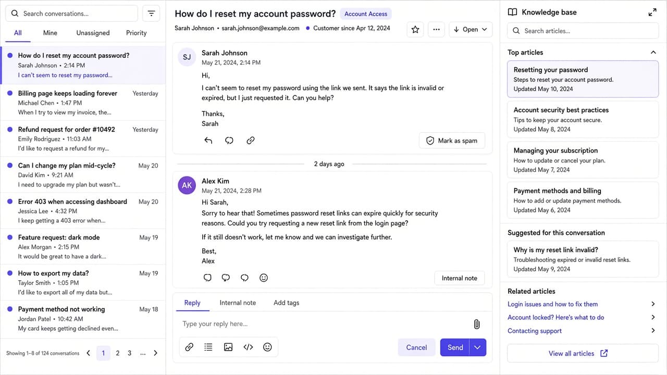Click the more options ellipsis in conversation header
This screenshot has height=375, width=667.
pos(437,30)
